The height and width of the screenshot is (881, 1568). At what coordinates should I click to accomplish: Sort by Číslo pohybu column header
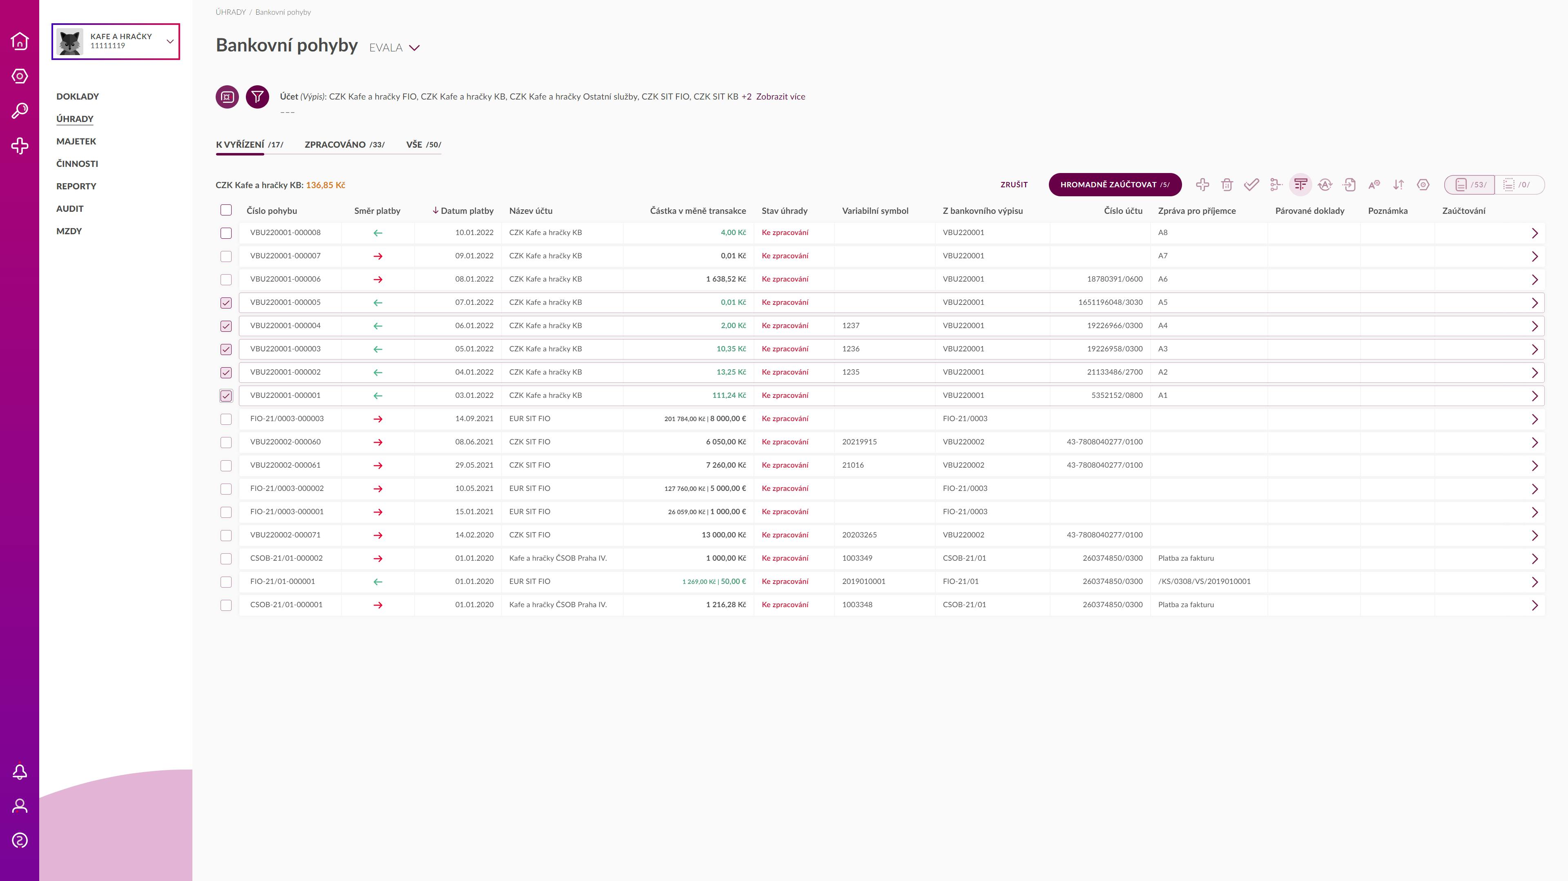tap(272, 211)
